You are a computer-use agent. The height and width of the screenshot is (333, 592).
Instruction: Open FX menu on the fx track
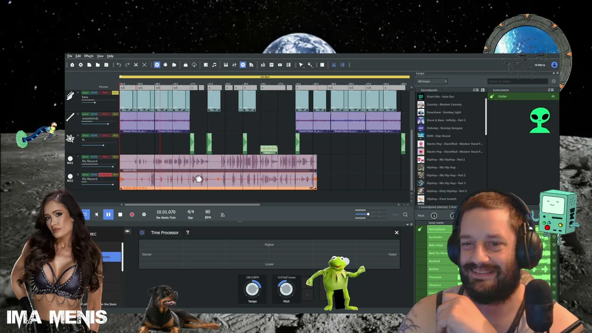(x=115, y=136)
